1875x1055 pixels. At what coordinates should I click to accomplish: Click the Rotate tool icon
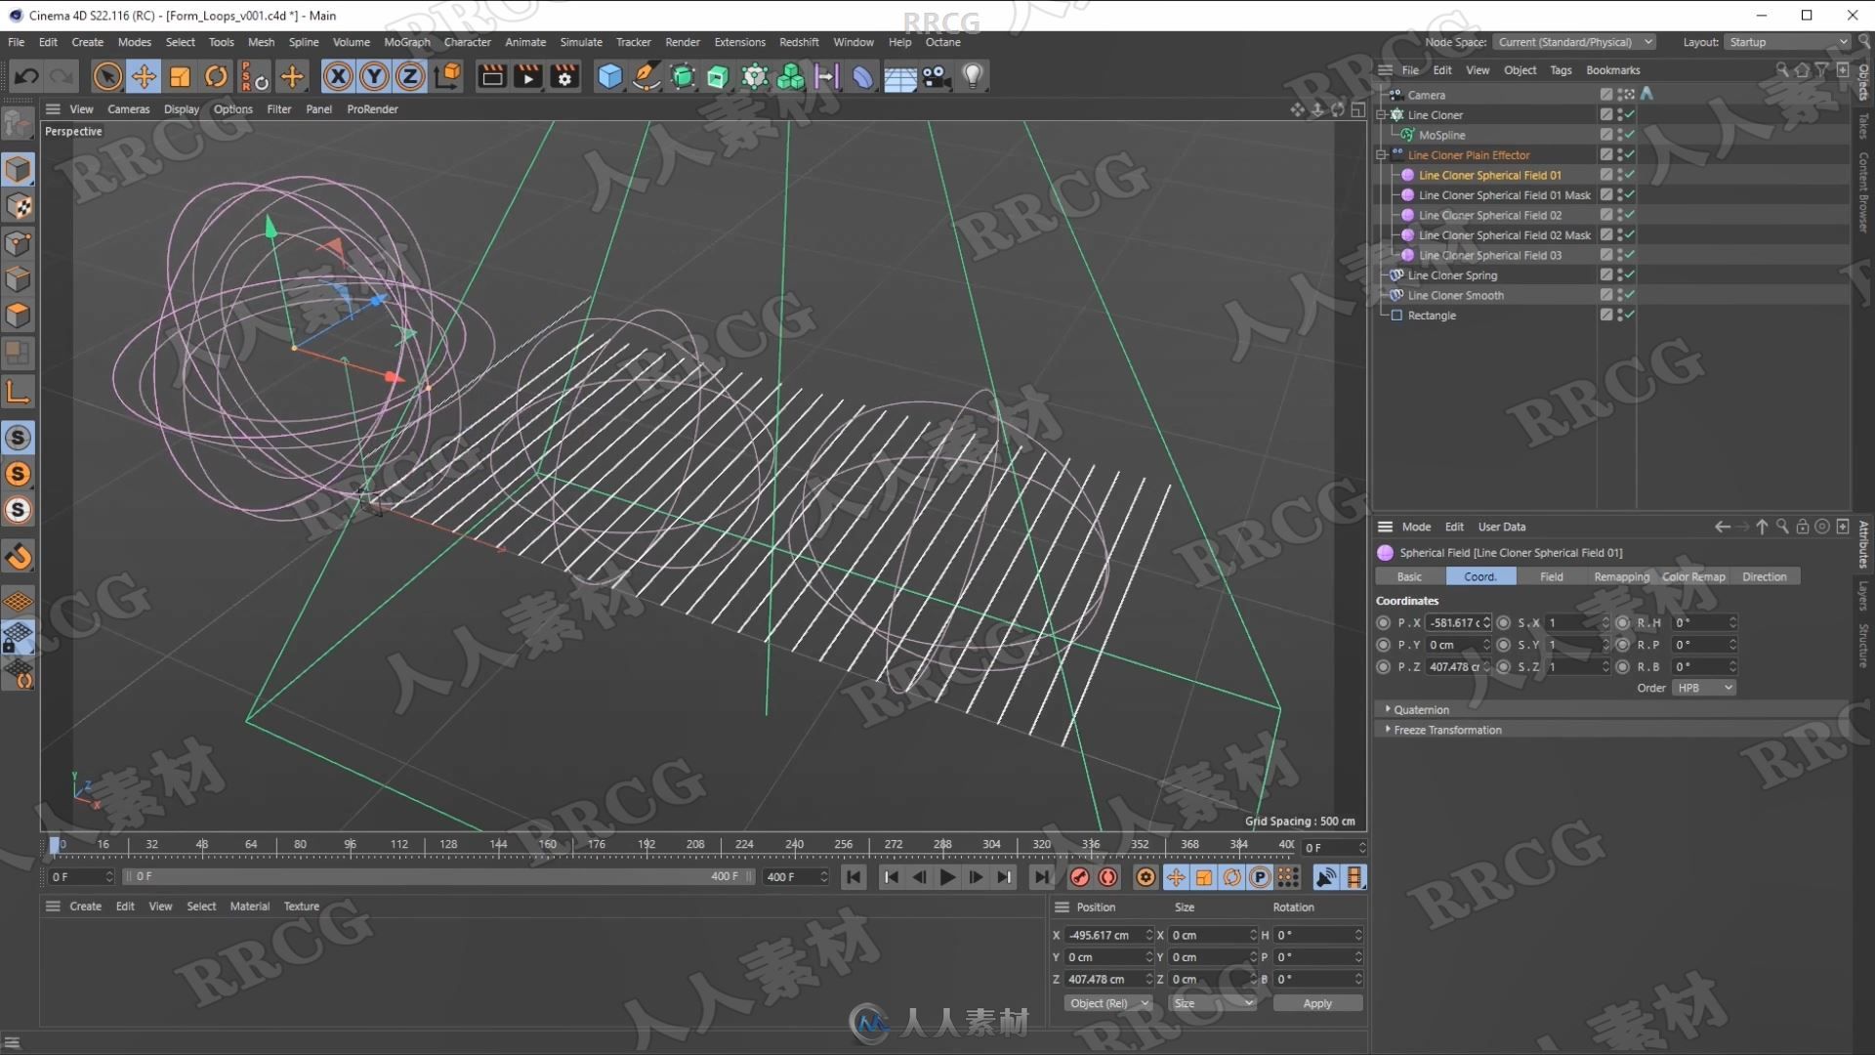[x=218, y=76]
